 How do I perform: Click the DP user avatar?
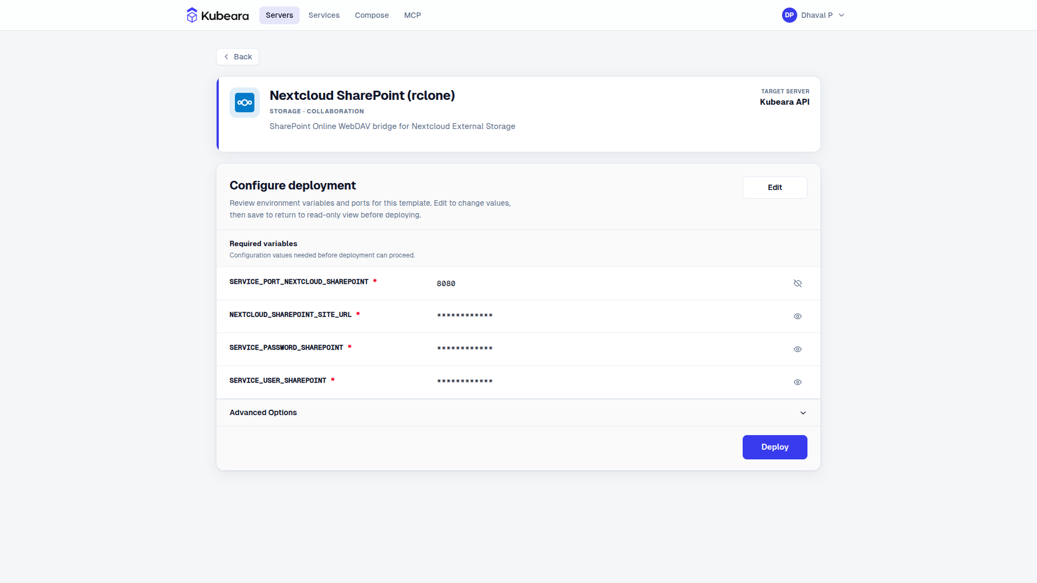click(x=789, y=15)
